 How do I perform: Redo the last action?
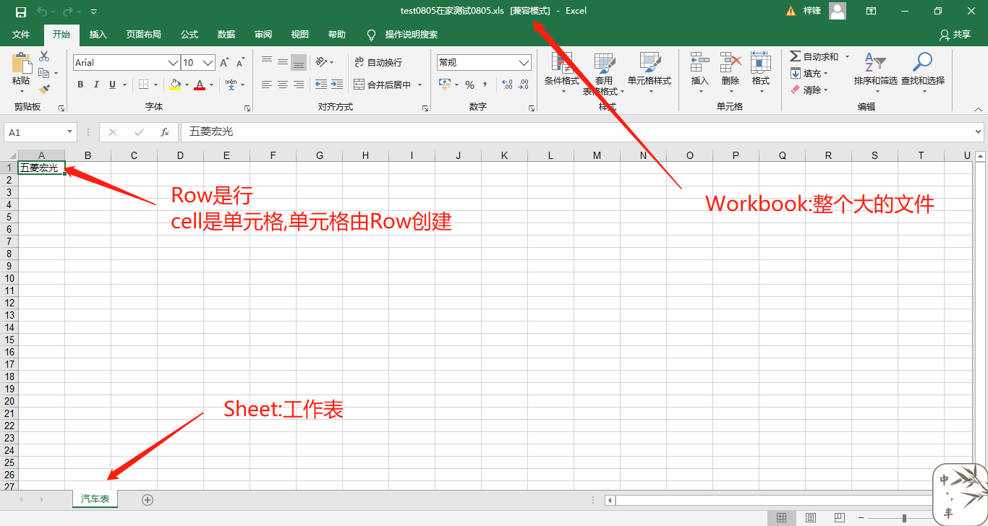(x=68, y=12)
